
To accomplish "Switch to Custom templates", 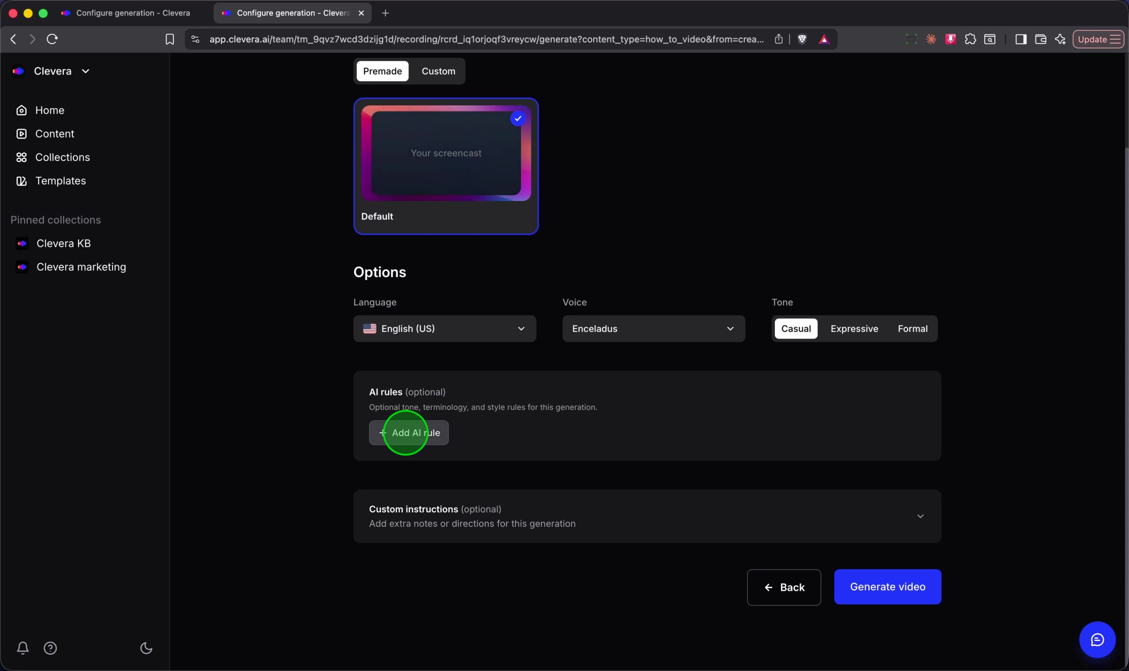I will [438, 71].
